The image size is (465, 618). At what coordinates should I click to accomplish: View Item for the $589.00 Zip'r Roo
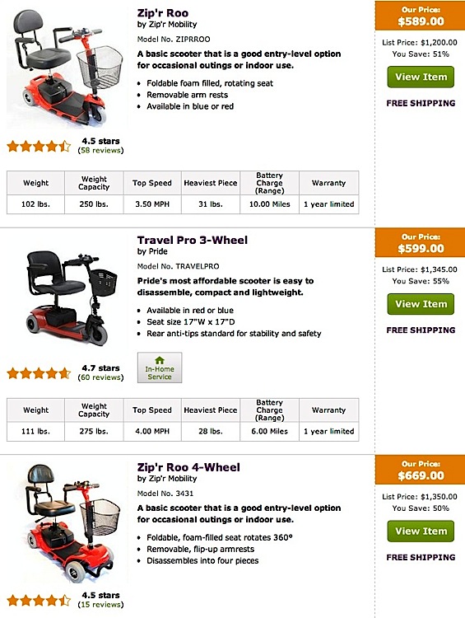(421, 77)
